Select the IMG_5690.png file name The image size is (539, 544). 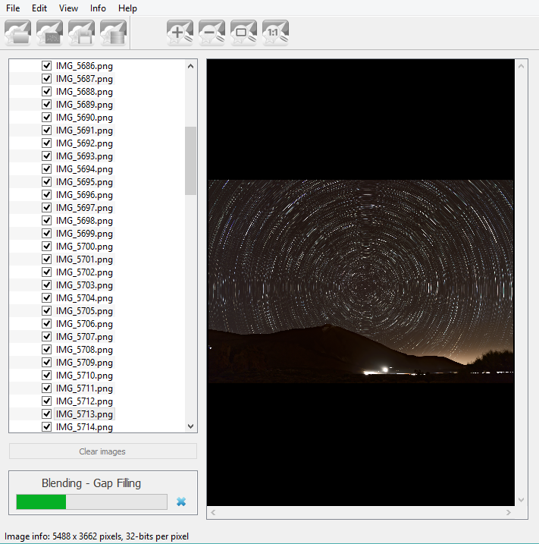click(84, 118)
